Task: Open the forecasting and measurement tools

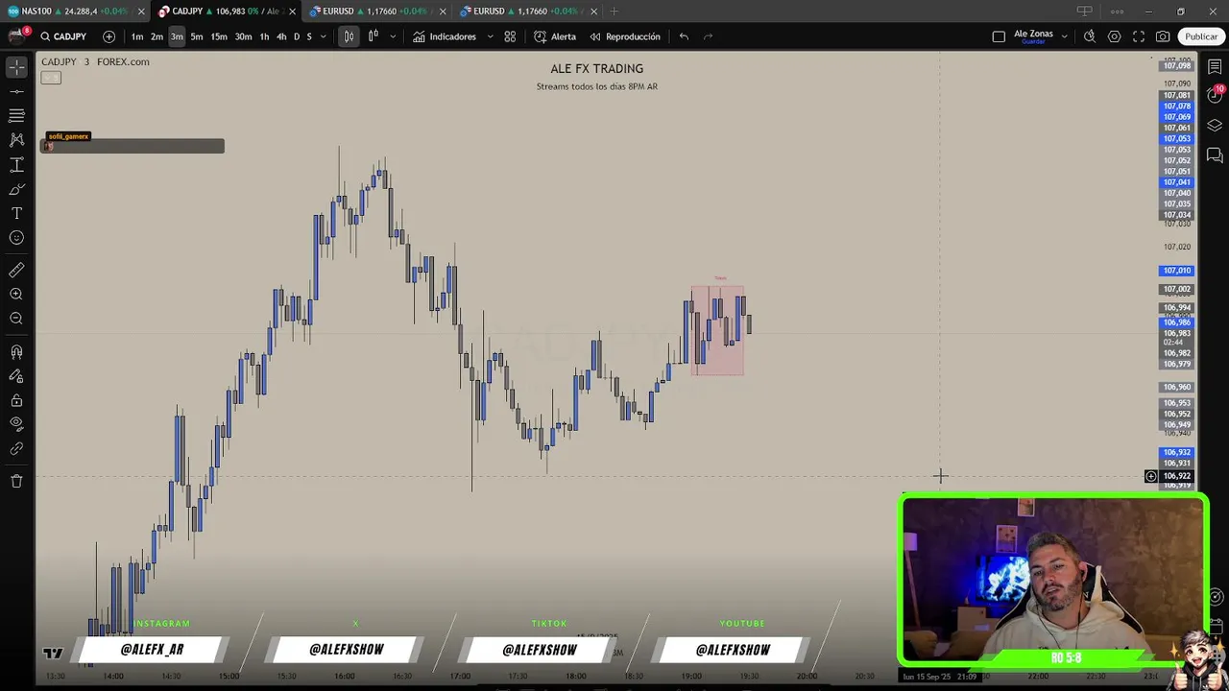Action: pos(16,165)
